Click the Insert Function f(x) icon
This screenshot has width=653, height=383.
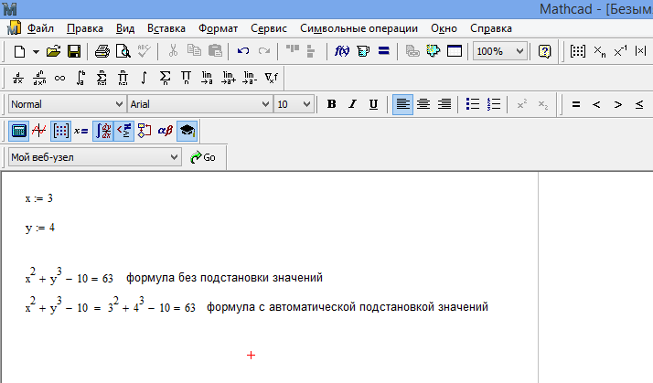click(x=342, y=51)
